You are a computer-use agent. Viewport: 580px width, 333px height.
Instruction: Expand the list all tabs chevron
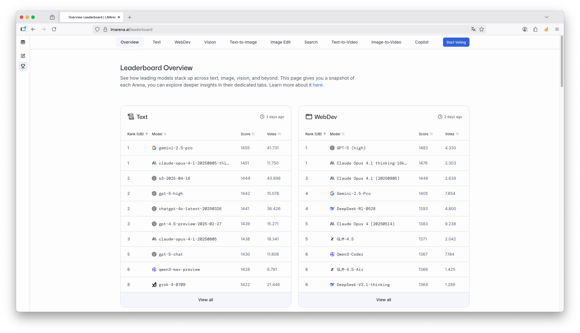click(546, 17)
